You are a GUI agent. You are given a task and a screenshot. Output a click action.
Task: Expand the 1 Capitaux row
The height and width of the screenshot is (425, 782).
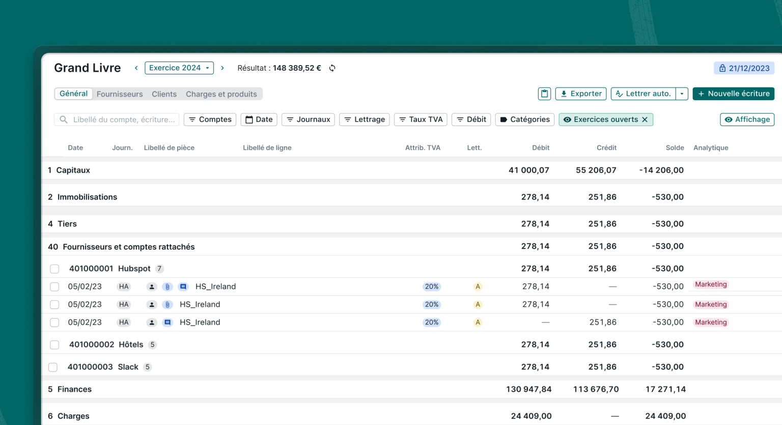coord(411,170)
